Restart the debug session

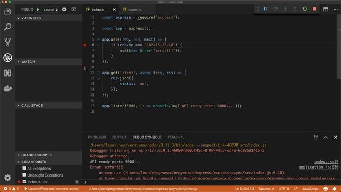(305, 9)
